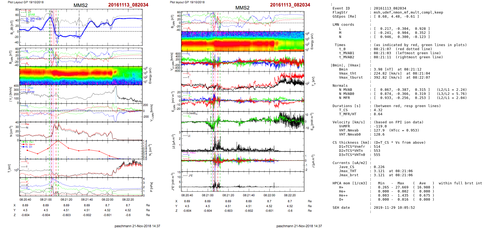Click the MMS2 title above the left plot
Image resolution: width=489 pixels, height=228 pixels.
point(81,5)
